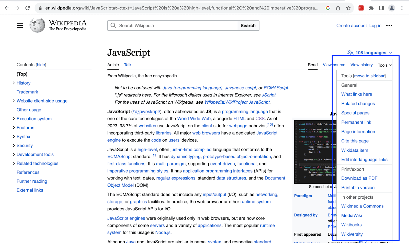Image resolution: width=409 pixels, height=243 pixels.
Task: Click the language icon beside 108 languages
Action: [350, 53]
